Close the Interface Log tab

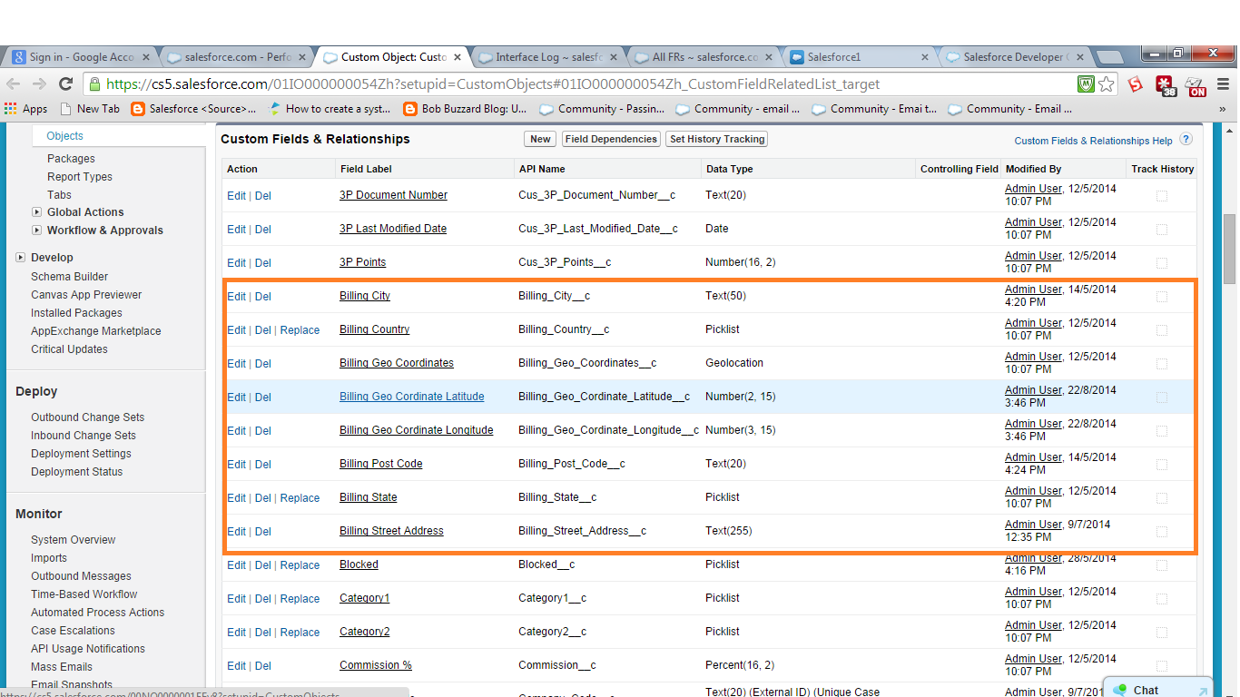point(614,57)
